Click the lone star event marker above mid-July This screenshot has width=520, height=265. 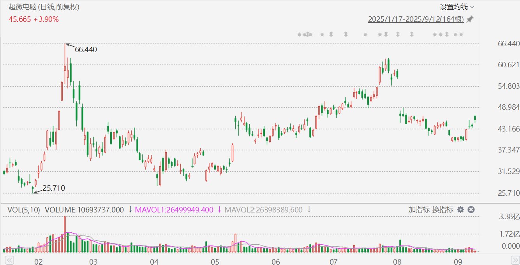pyautogui.click(x=365, y=35)
